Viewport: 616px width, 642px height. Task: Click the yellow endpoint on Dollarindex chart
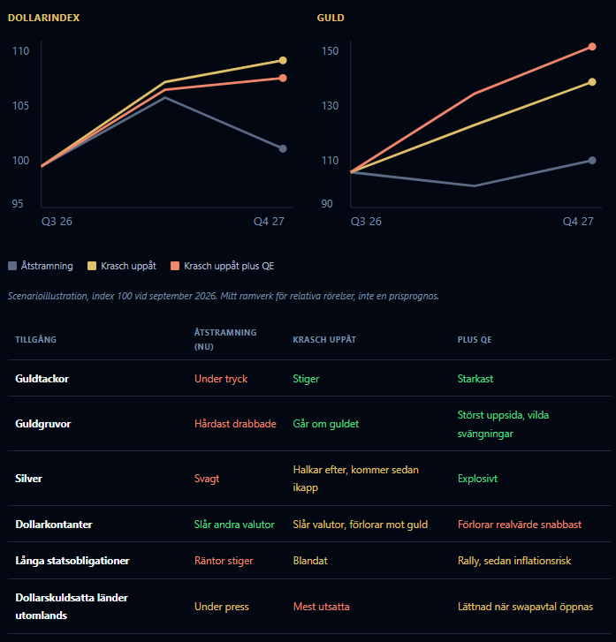283,61
